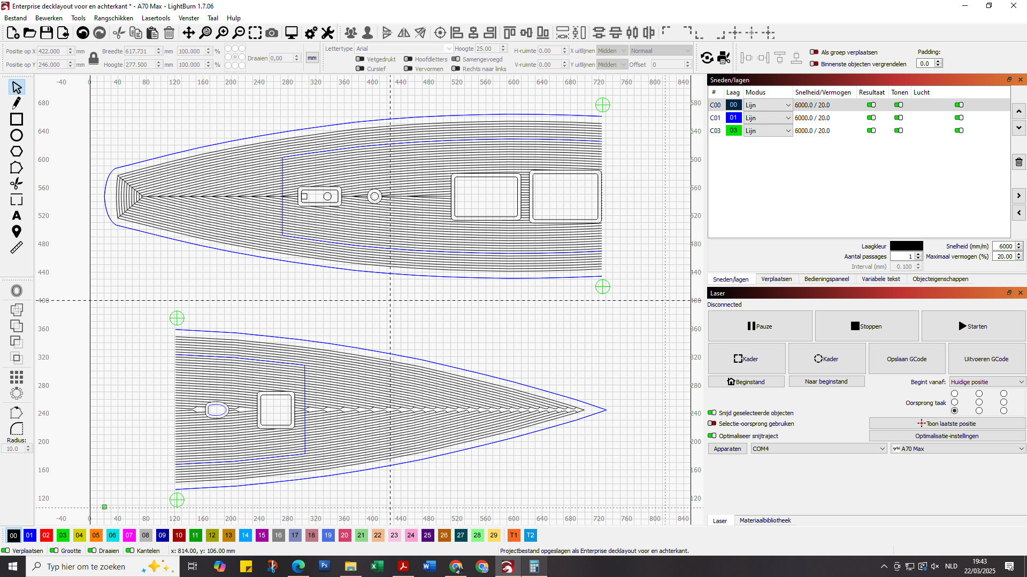The width and height of the screenshot is (1027, 577).
Task: Toggle the Cursief italic switch
Action: [x=360, y=69]
